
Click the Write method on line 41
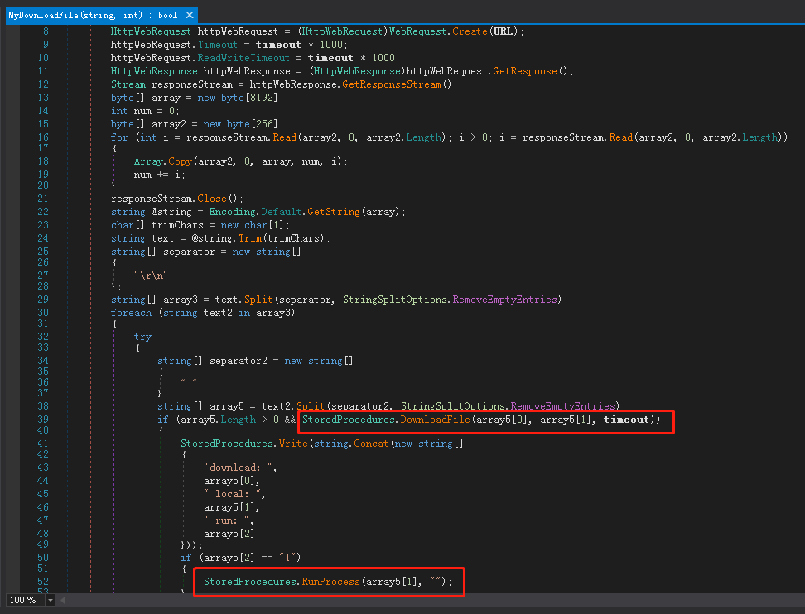click(x=293, y=444)
